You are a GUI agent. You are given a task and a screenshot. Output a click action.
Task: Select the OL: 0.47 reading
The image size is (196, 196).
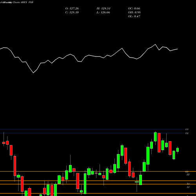point(134,16)
